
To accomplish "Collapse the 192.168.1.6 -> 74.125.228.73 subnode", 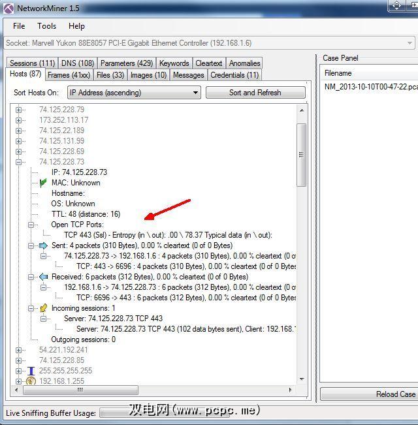I will pyautogui.click(x=43, y=287).
